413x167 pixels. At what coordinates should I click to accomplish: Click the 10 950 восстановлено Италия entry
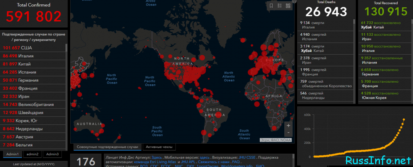pos(384,49)
